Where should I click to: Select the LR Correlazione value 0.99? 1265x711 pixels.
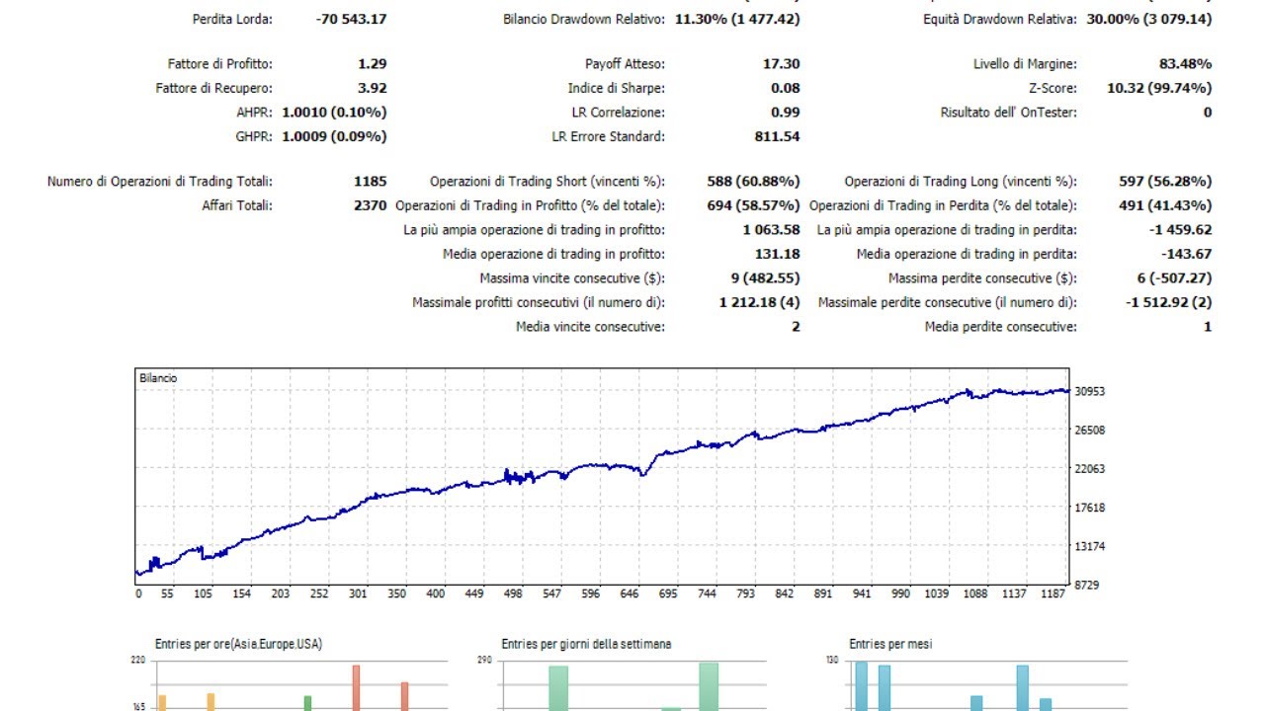coord(786,113)
